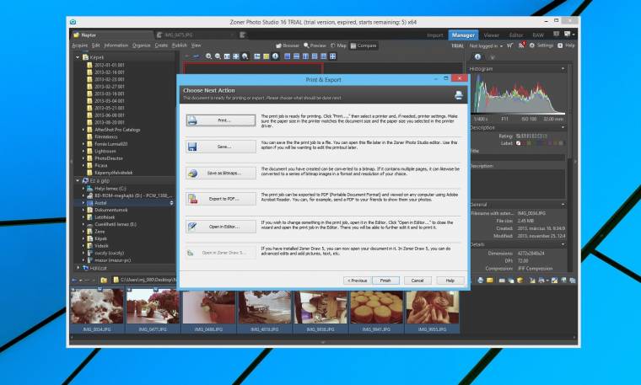641x385 pixels.
Task: Click the Print... button in dialog
Action: click(221, 120)
